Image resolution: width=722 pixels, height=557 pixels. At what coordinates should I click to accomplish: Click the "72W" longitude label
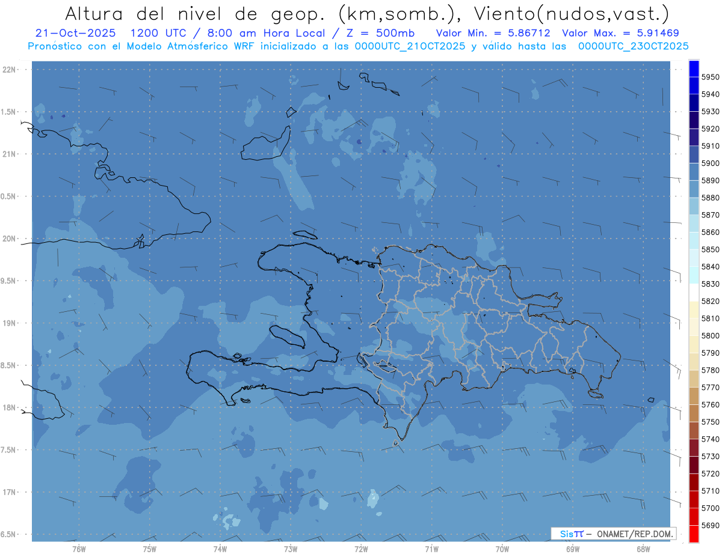[362, 549]
